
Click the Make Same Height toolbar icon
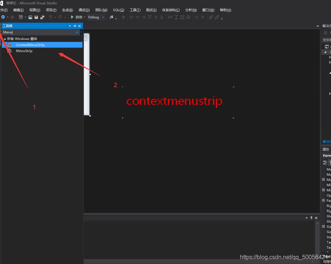click(x=176, y=17)
